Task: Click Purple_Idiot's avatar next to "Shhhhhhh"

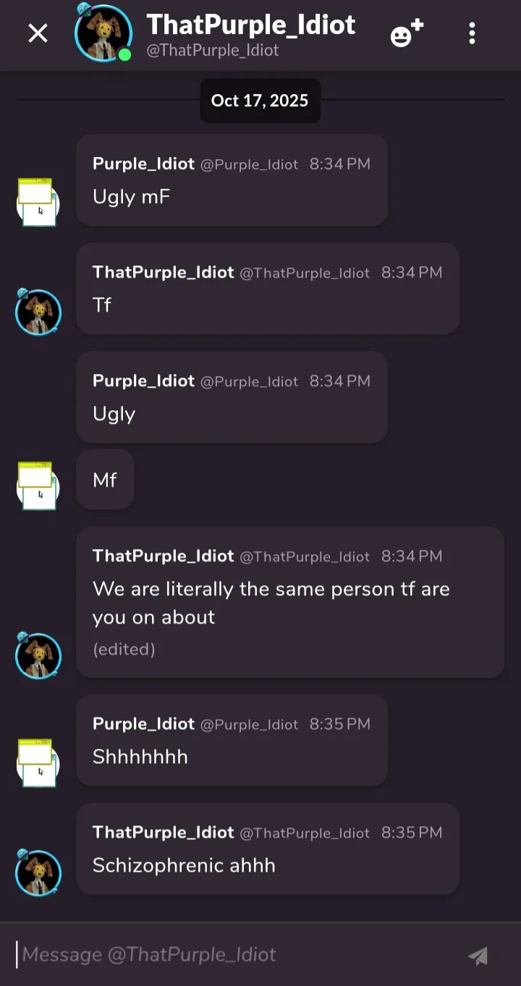Action: [x=38, y=763]
